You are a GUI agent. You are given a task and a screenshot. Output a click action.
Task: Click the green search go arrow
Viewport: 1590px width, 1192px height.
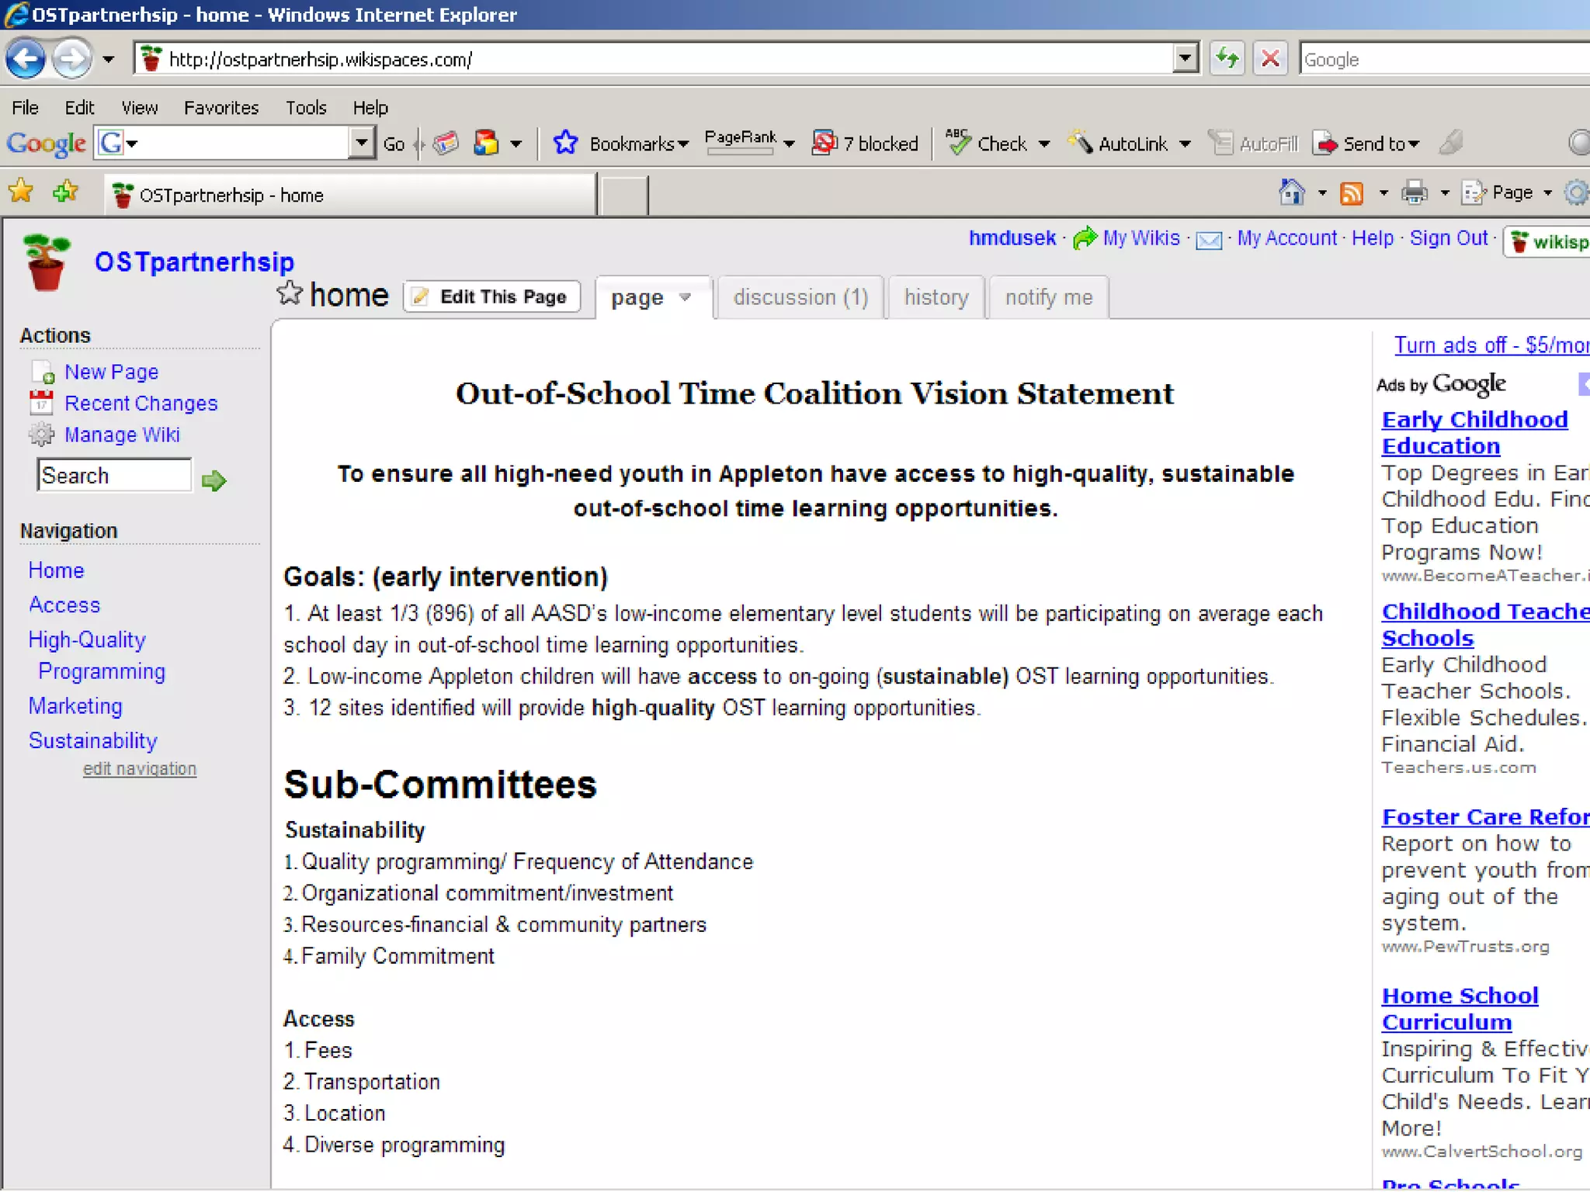click(214, 481)
